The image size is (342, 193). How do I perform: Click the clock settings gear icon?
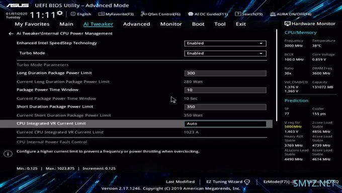59,13
